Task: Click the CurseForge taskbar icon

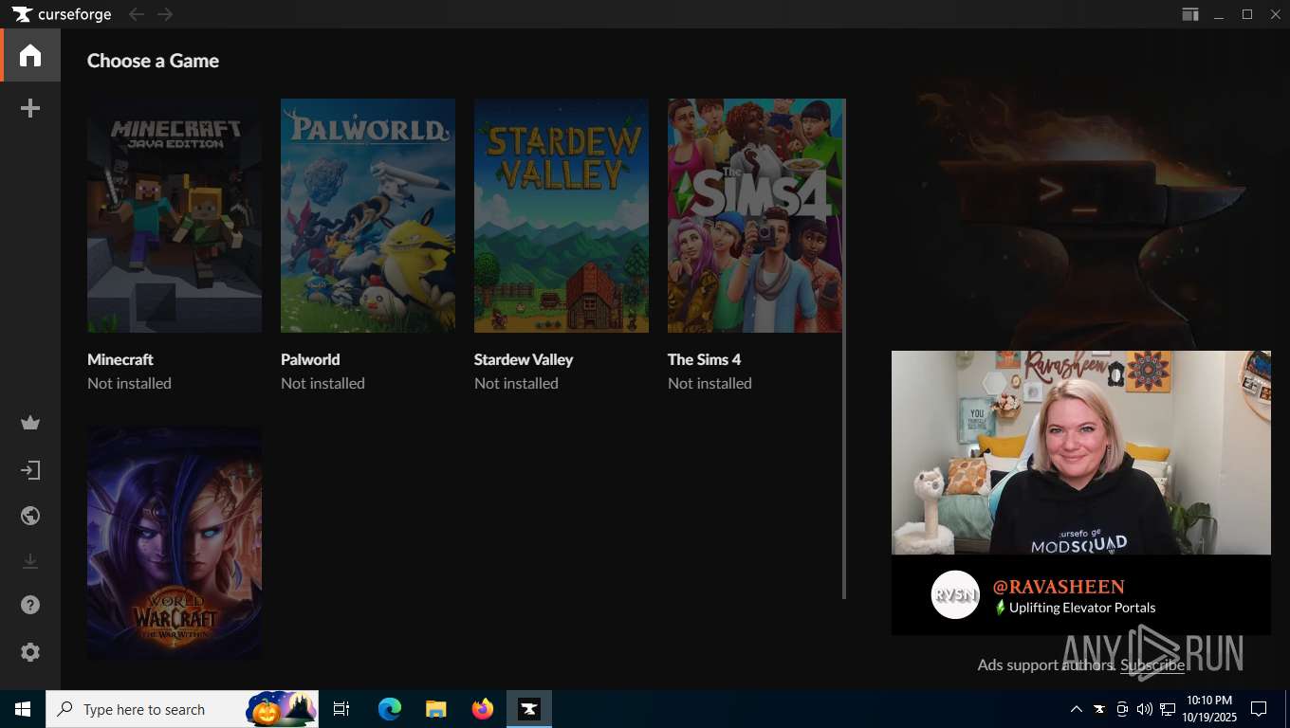Action: (529, 709)
